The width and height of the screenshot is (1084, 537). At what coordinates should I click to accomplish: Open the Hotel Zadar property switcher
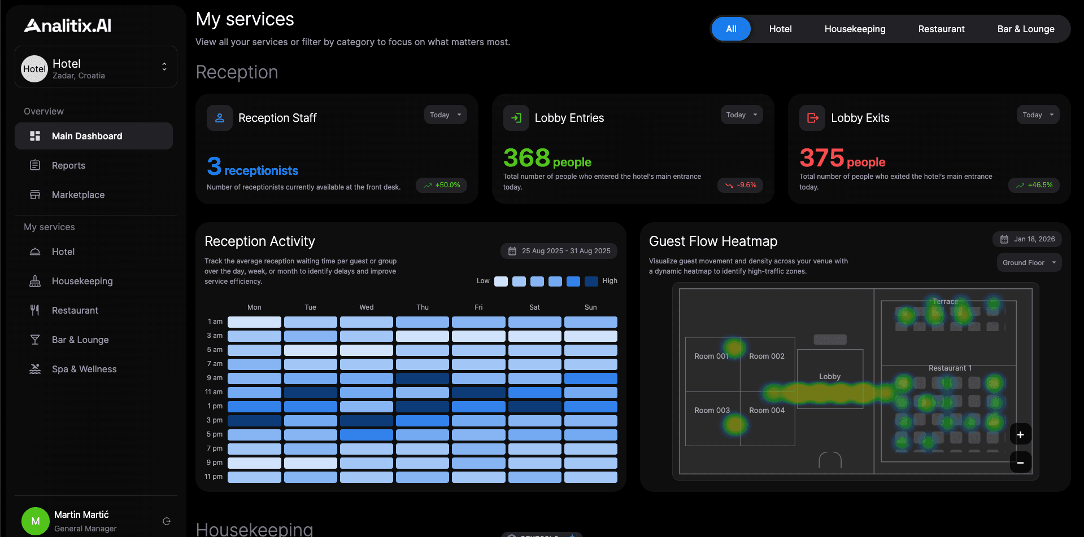tap(96, 67)
